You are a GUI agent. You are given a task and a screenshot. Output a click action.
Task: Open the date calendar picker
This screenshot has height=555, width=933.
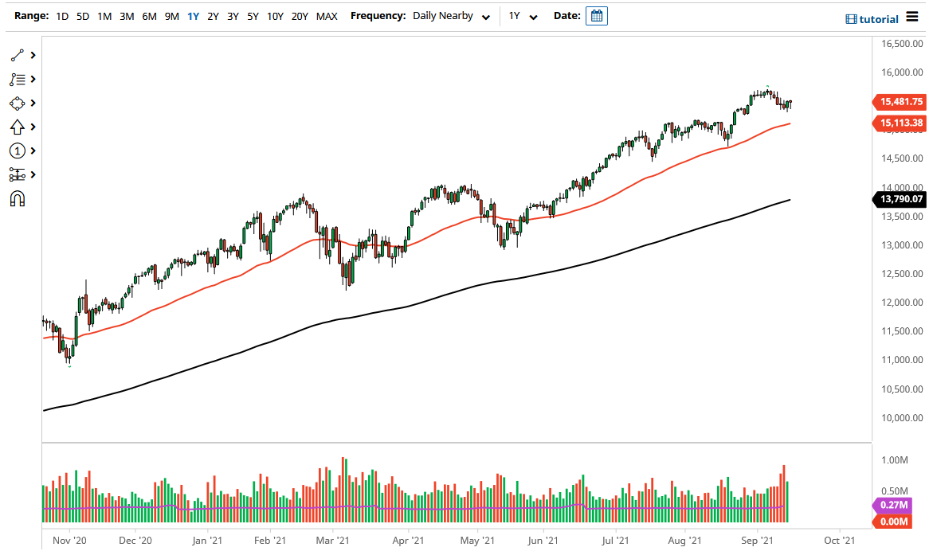point(597,15)
